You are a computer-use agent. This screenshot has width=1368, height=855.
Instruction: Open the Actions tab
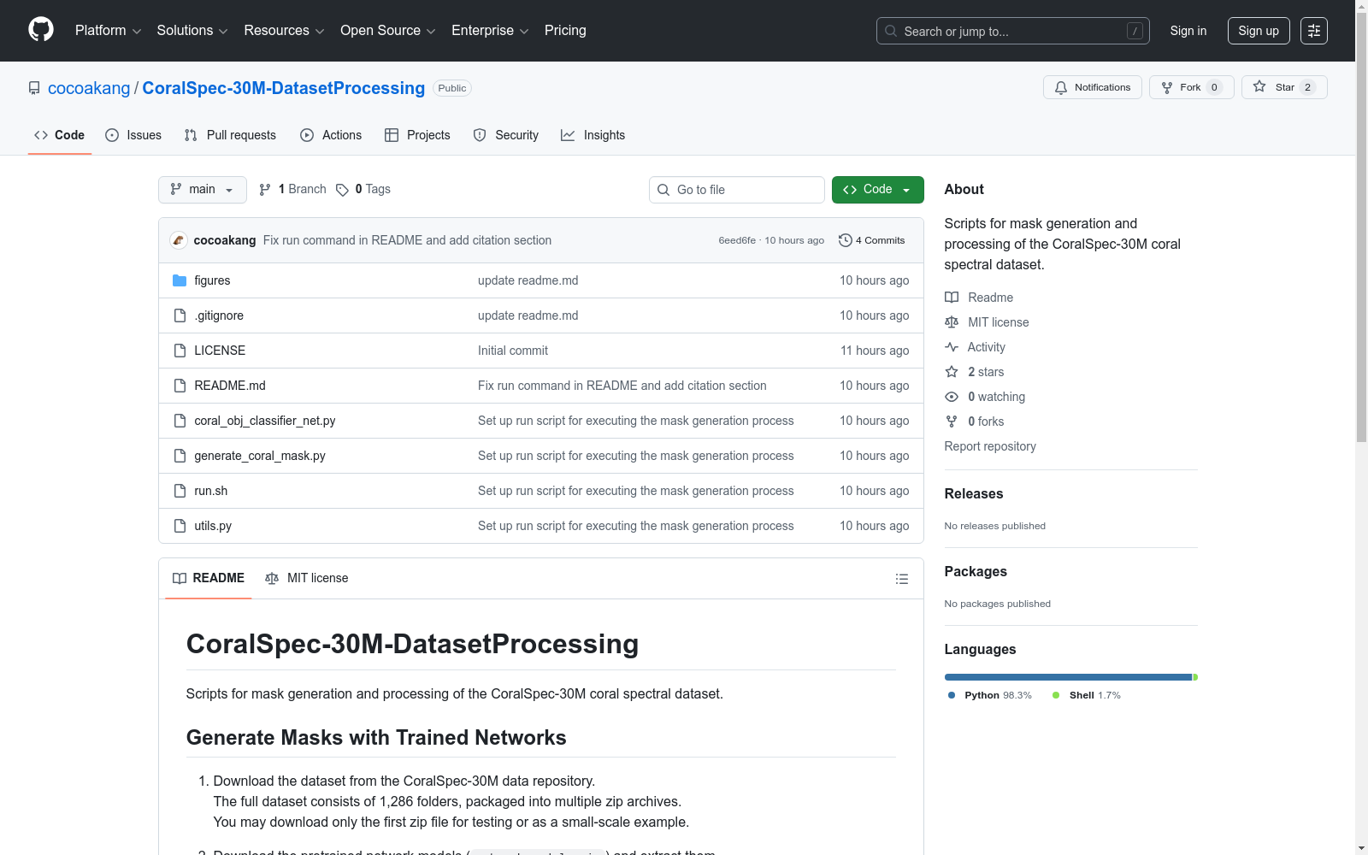click(x=331, y=135)
